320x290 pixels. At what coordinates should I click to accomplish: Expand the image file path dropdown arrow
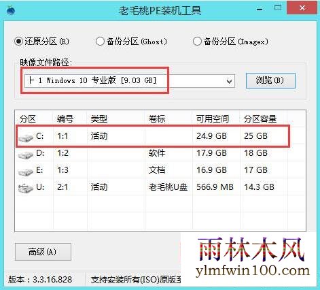[x=229, y=81]
